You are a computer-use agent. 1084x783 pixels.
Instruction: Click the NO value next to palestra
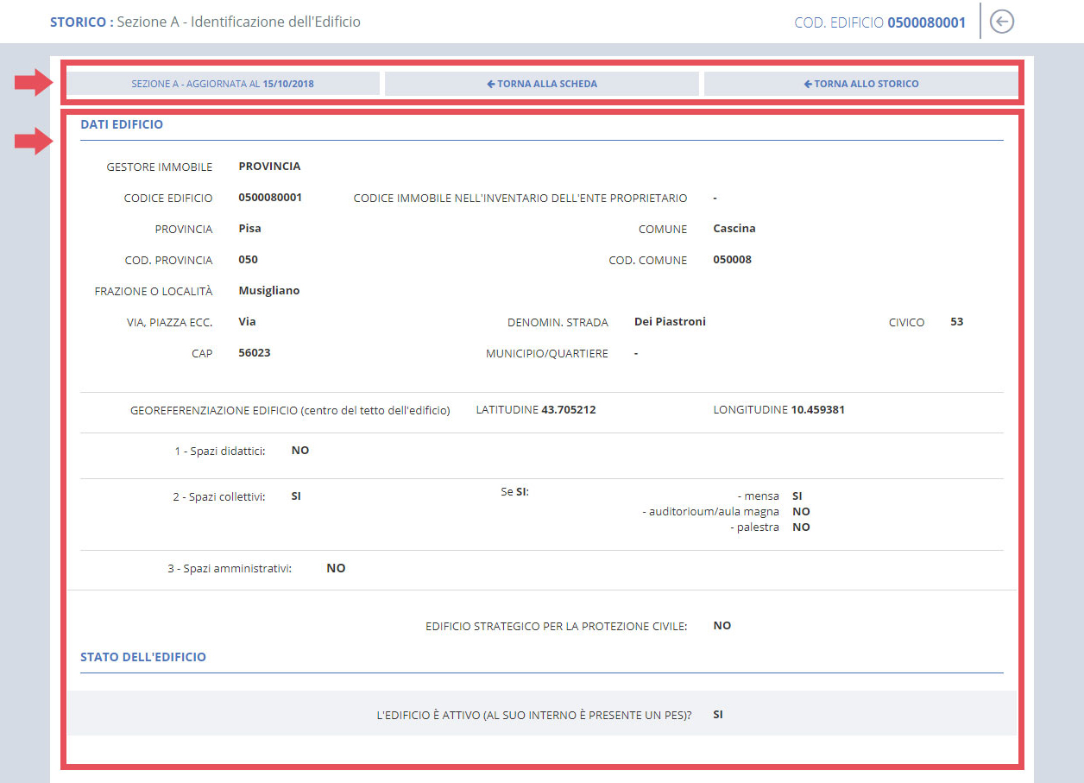(x=801, y=527)
